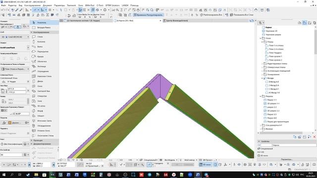
Task: Select the Объект object tool
Action: pos(45,116)
